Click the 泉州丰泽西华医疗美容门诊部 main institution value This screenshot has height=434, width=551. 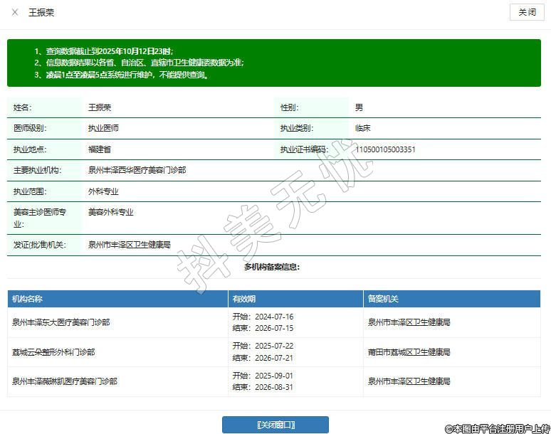tap(137, 171)
